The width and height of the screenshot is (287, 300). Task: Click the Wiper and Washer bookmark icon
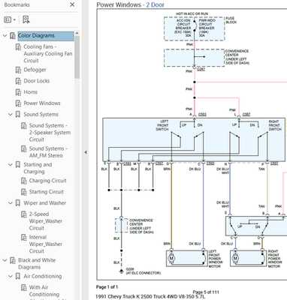[x=18, y=203]
